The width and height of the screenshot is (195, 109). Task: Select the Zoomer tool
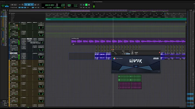point(22,5)
